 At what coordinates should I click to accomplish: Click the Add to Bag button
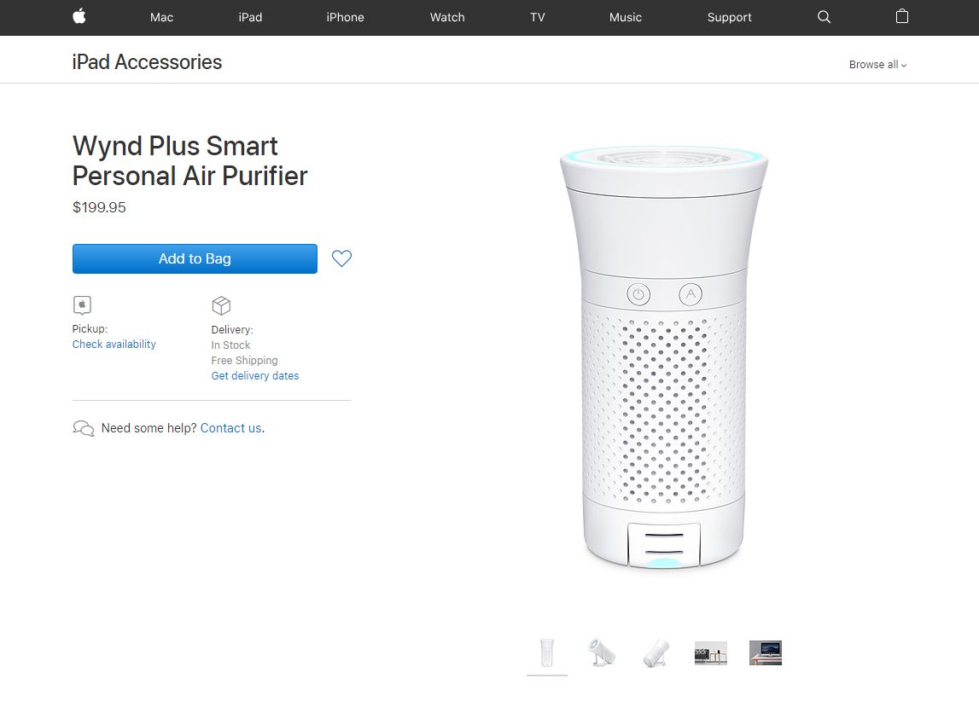click(195, 259)
